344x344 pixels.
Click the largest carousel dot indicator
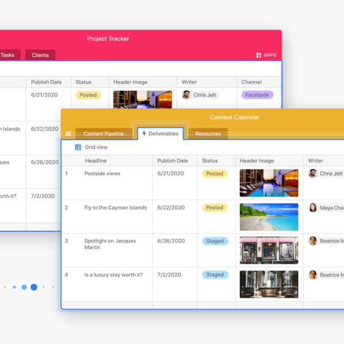pos(34,287)
